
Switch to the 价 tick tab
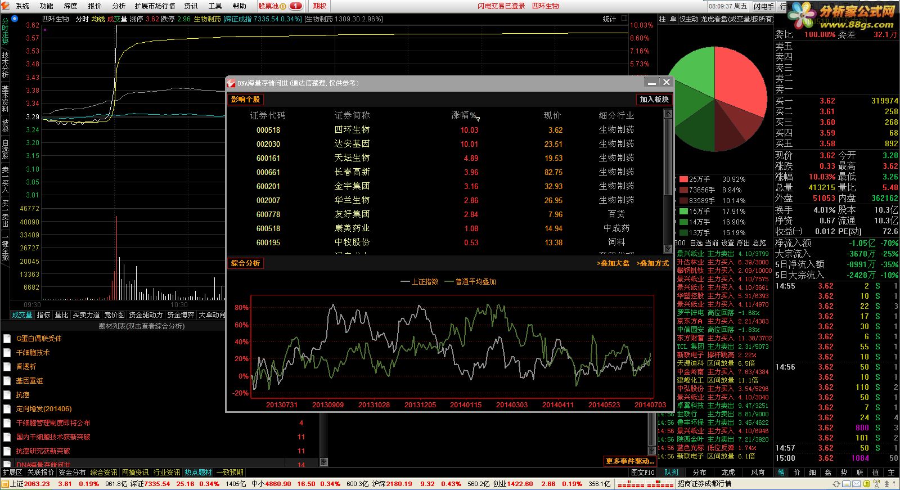(x=796, y=473)
